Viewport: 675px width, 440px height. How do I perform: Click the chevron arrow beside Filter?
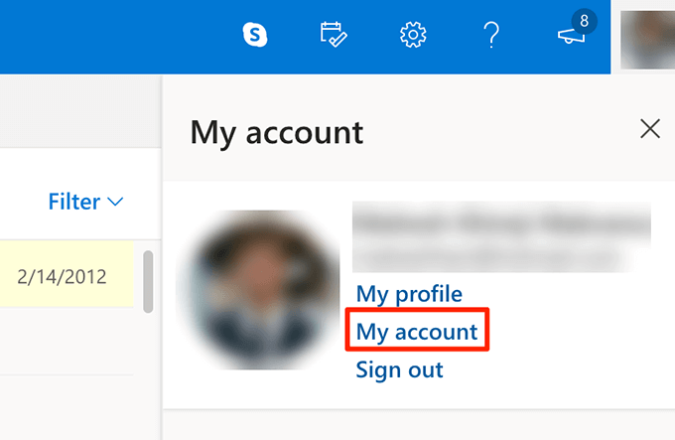pos(115,202)
